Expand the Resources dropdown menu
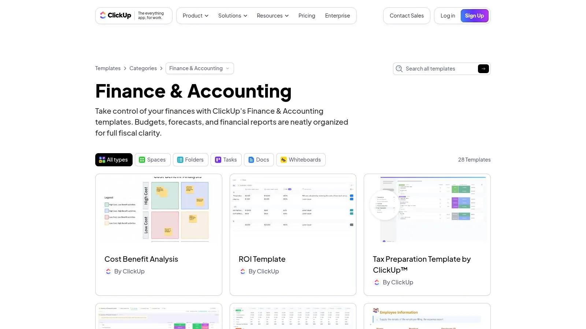This screenshot has height=329, width=586. coord(272,16)
